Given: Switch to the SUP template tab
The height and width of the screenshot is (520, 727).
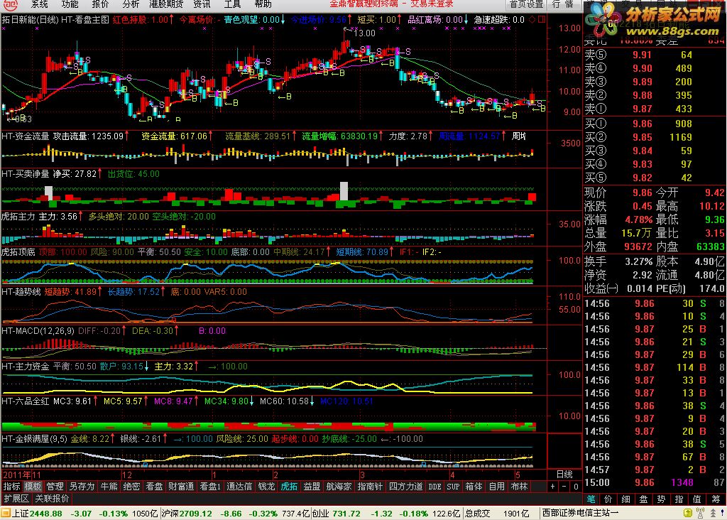Looking at the screenshot, I should coord(453,486).
